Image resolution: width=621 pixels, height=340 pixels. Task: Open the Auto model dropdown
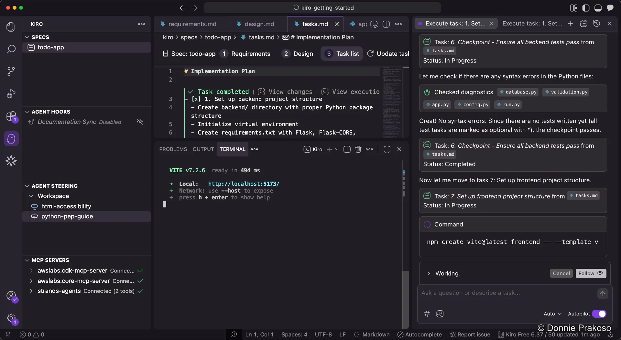coord(552,314)
